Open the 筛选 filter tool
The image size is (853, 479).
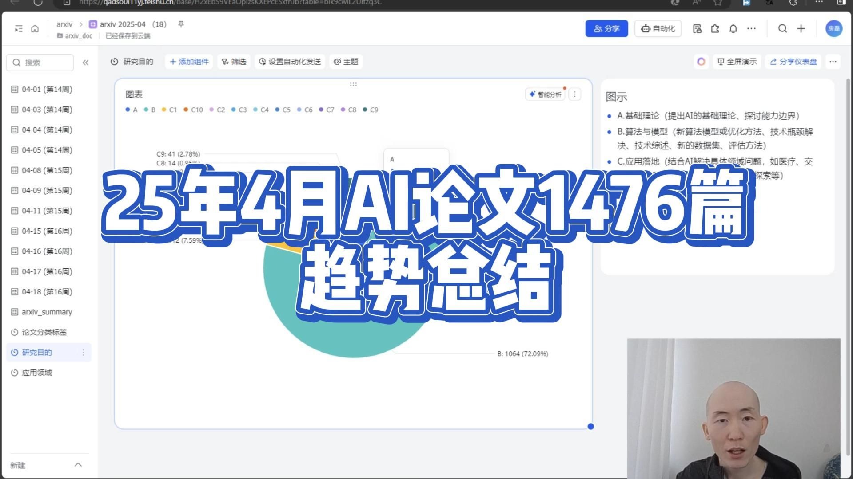point(234,62)
